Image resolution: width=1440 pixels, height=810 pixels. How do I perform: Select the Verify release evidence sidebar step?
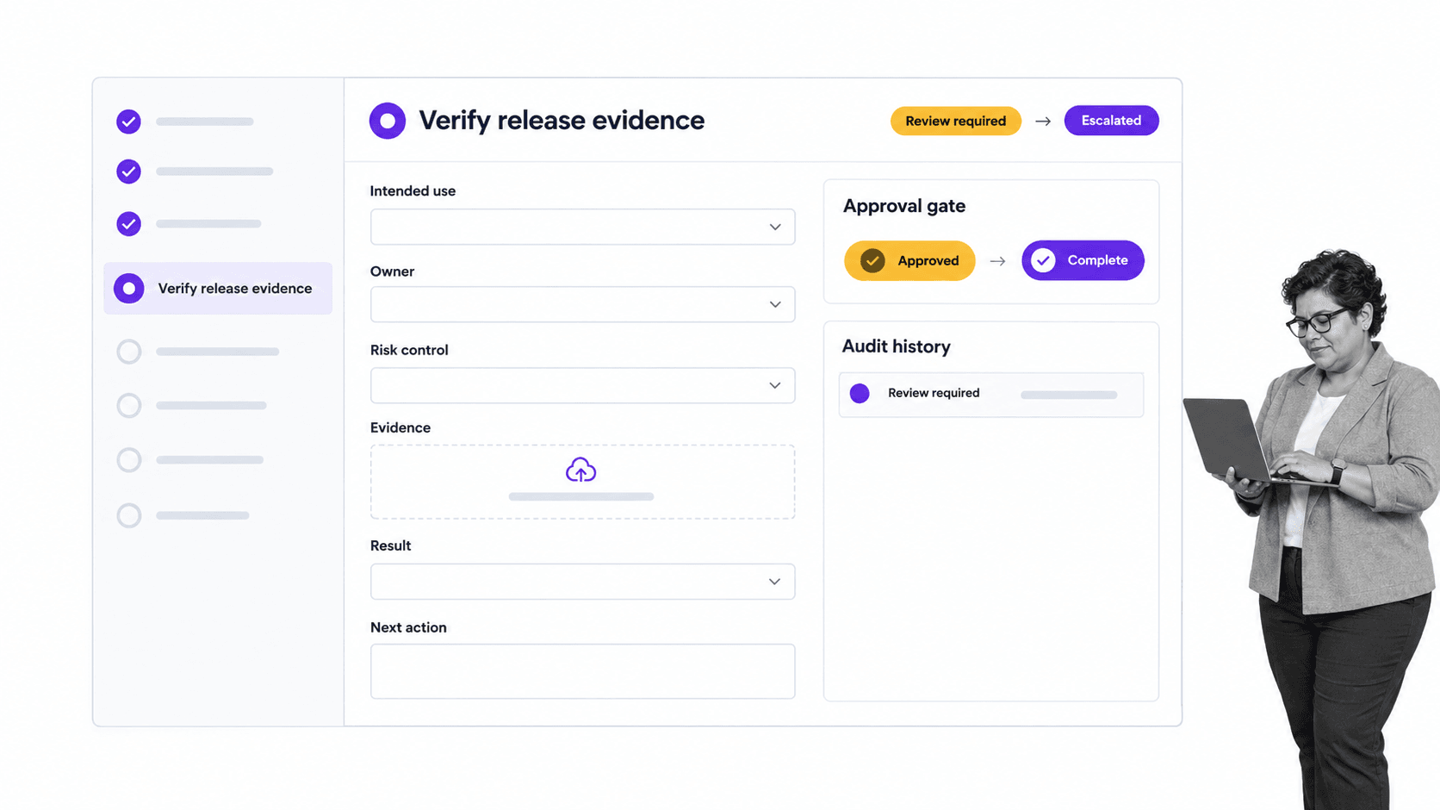(x=218, y=289)
